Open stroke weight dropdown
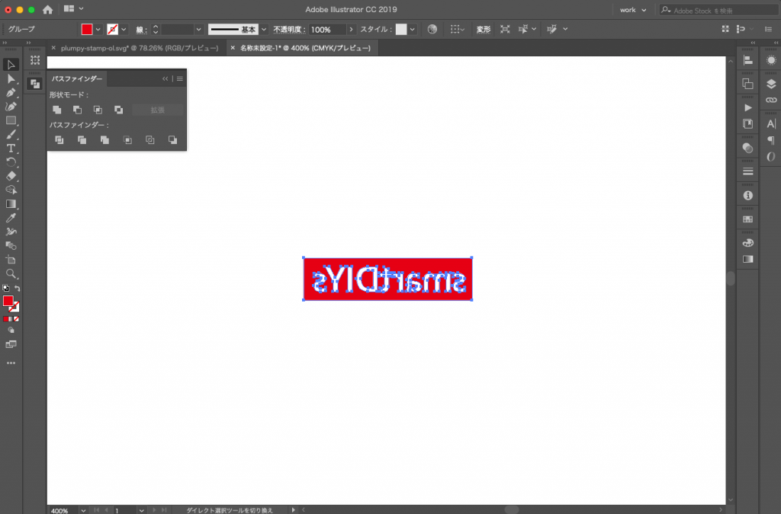 [198, 30]
